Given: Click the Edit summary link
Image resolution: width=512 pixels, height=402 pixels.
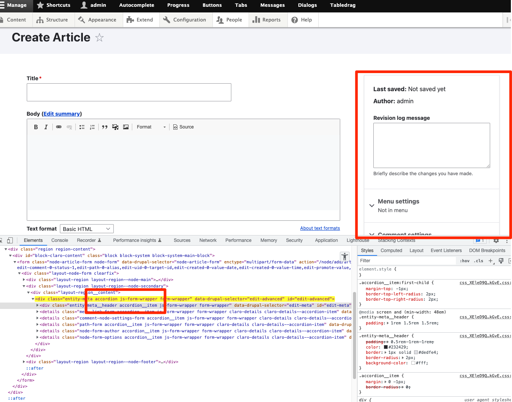Looking at the screenshot, I should click(61, 114).
